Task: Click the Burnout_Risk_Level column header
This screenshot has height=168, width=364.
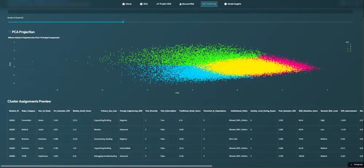Action: 329,111
